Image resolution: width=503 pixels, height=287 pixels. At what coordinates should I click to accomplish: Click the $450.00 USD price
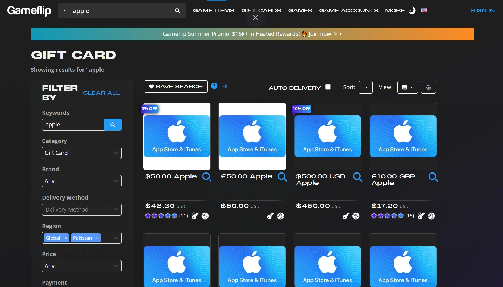(x=318, y=206)
